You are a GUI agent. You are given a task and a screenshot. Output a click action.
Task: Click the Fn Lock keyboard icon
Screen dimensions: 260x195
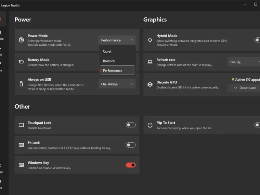tap(21, 145)
